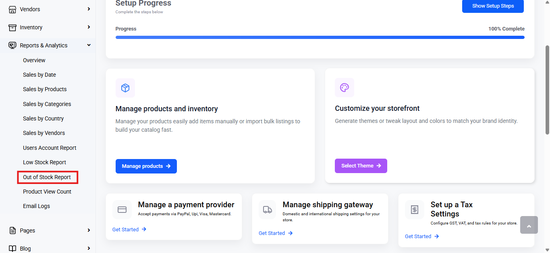This screenshot has height=253, width=550.
Task: Click the palette icon above Customize storefront
Action: pos(345,88)
